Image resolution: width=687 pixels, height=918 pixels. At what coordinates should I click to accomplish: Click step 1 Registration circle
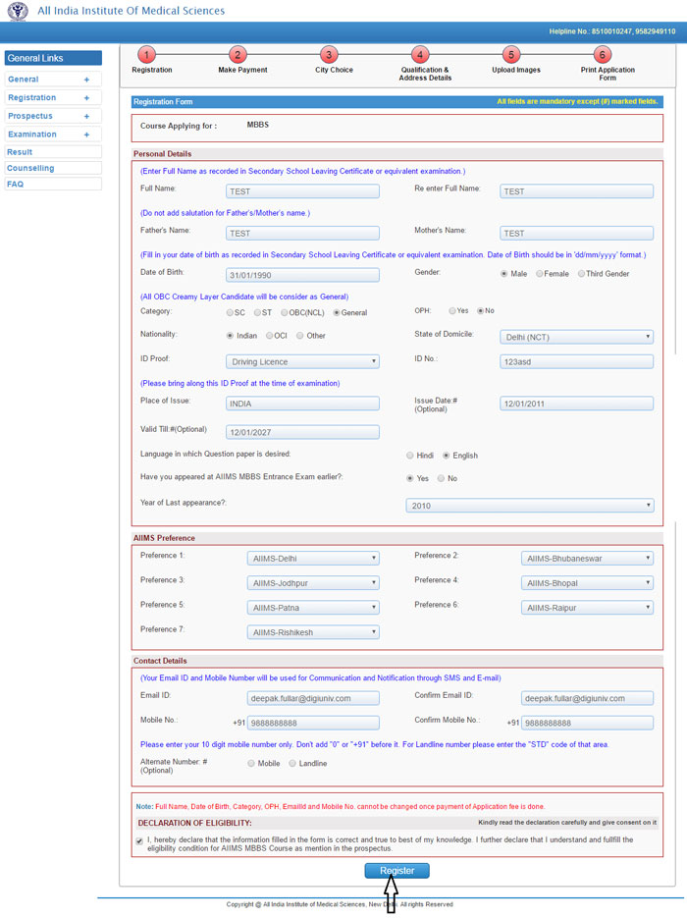(x=146, y=55)
